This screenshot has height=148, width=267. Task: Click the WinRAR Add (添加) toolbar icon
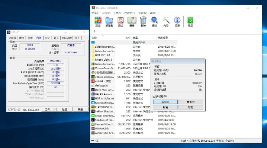click(x=98, y=21)
